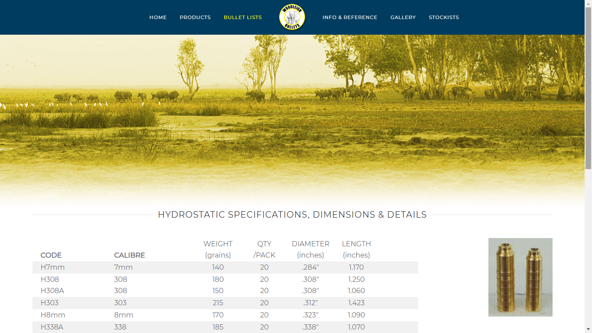The height and width of the screenshot is (333, 592).
Task: Click the Hydrostatic Specifications heading
Action: tap(292, 215)
